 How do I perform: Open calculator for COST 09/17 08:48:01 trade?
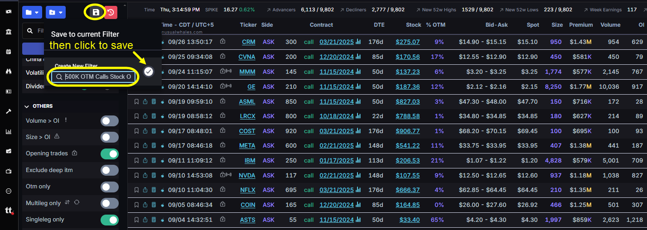coord(154,131)
